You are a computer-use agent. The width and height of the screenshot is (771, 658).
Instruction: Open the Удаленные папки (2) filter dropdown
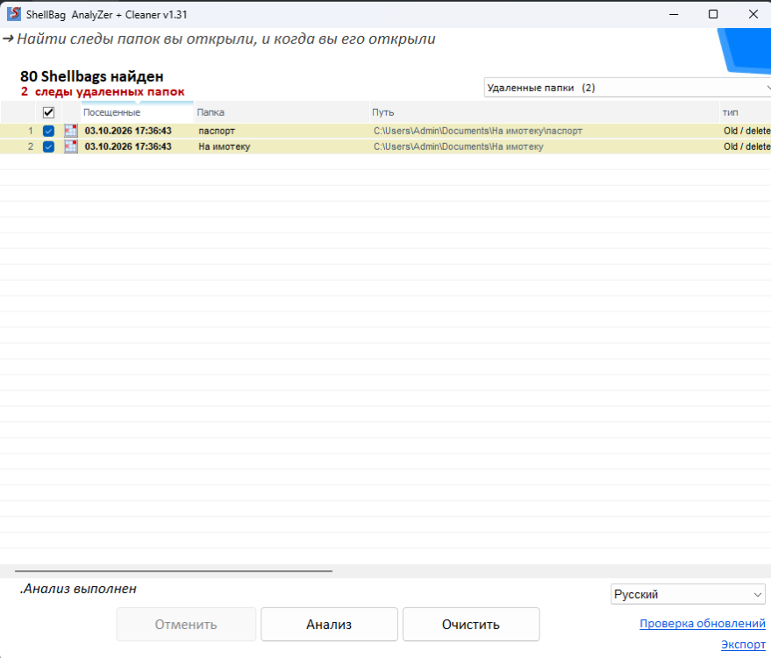(627, 88)
